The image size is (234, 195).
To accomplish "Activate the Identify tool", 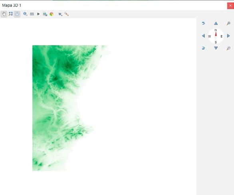I will 25,14.
